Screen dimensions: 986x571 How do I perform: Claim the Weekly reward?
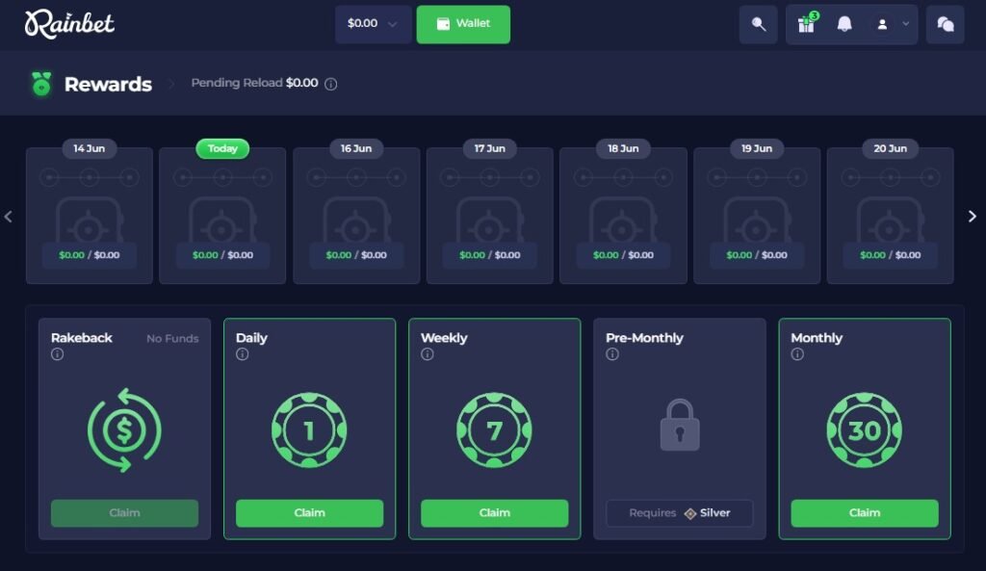(494, 513)
